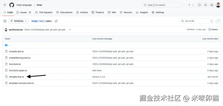This screenshot has height=106, width=223.
Task: Open the more options ellipsis menu
Action: click(218, 21)
